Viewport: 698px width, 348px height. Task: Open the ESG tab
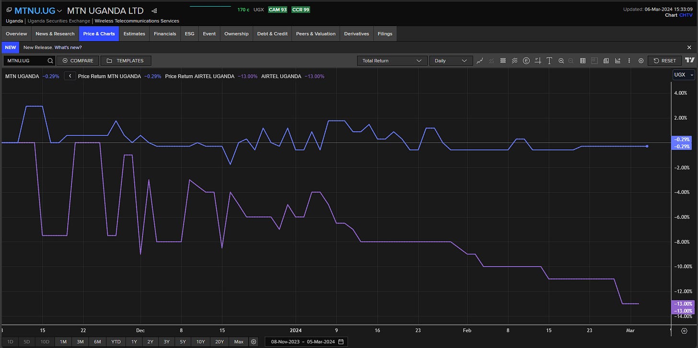[189, 34]
